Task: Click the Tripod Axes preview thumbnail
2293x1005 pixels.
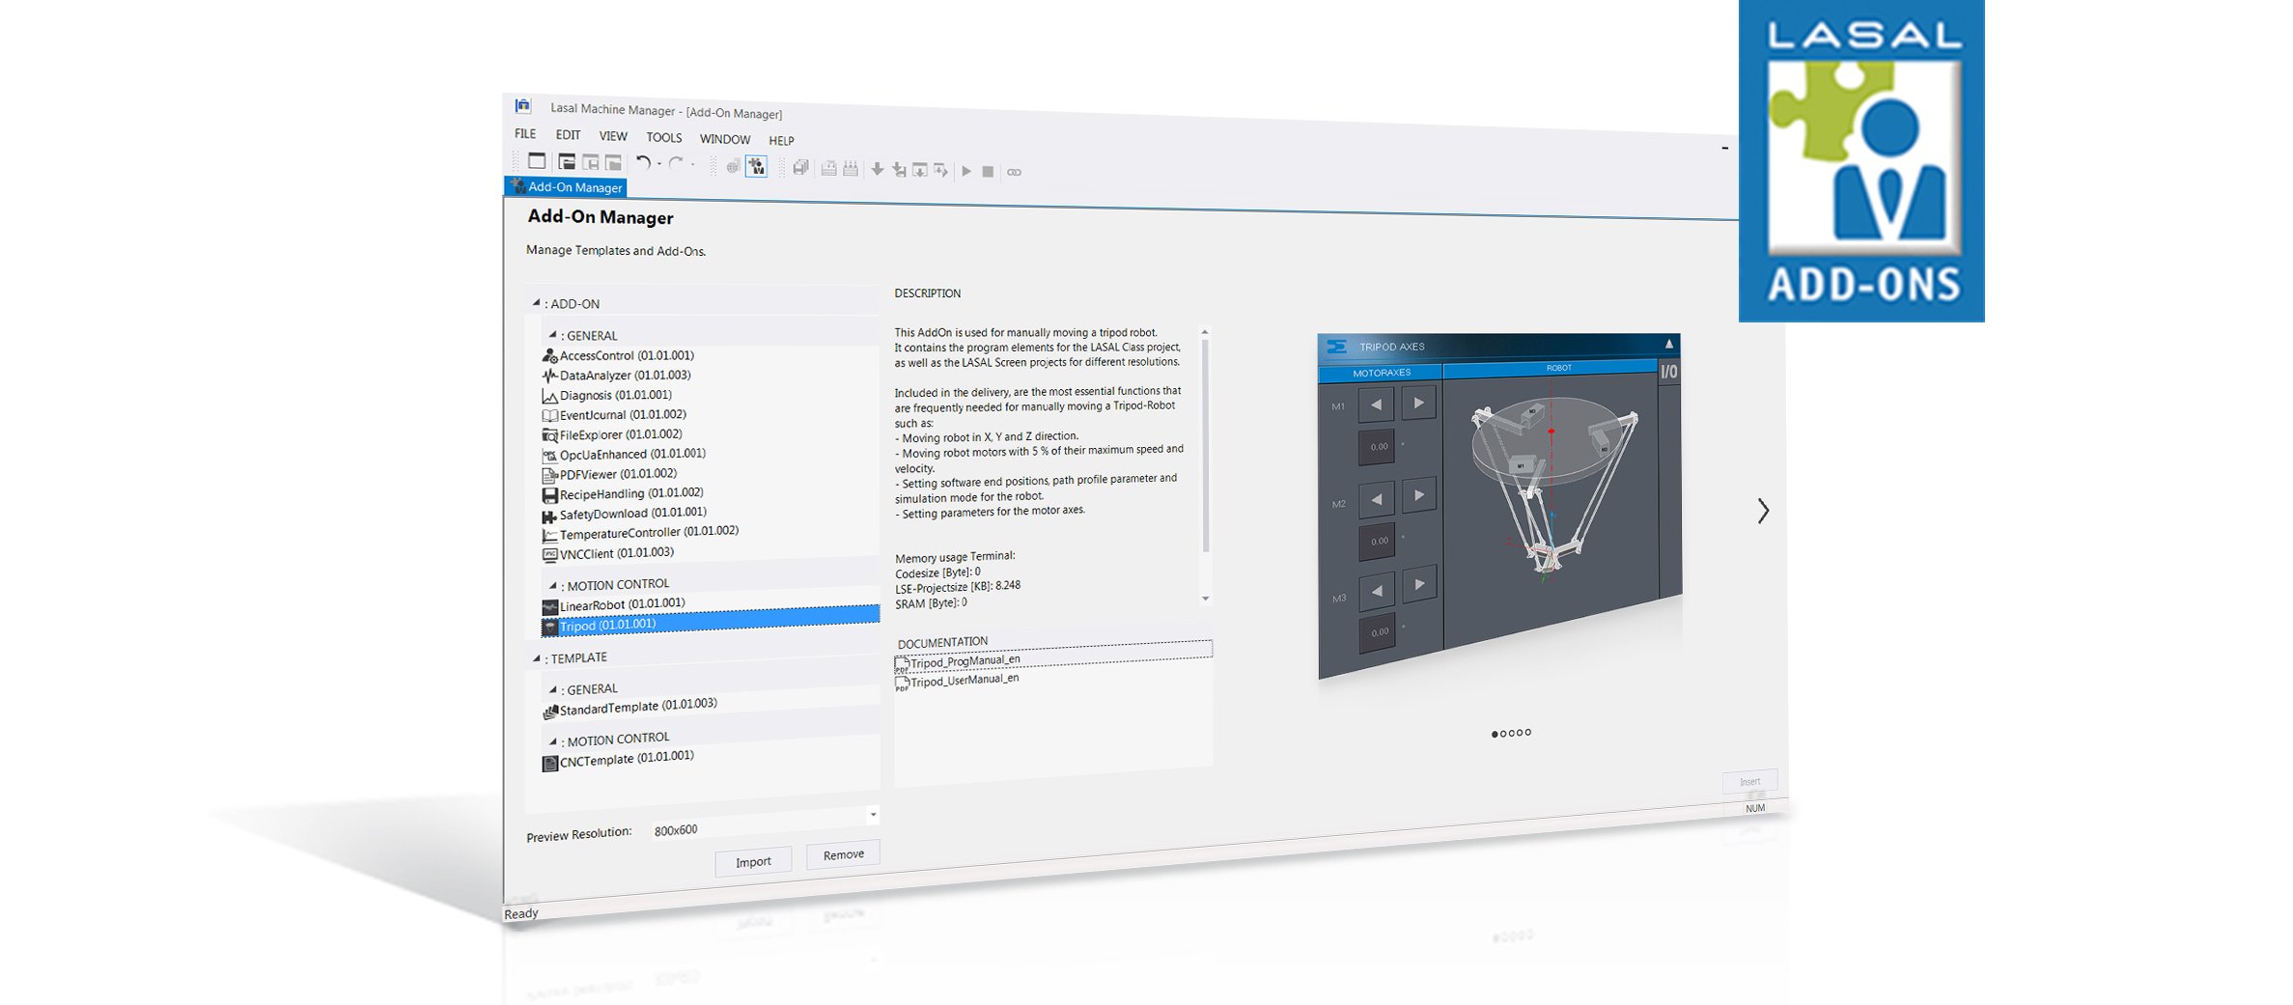Action: click(1499, 505)
